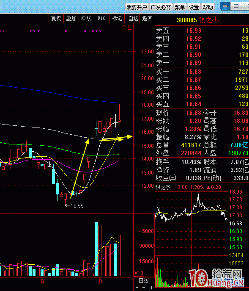Click PE(动) value 333.0
The image size is (249, 291).
pyautogui.click(x=241, y=178)
